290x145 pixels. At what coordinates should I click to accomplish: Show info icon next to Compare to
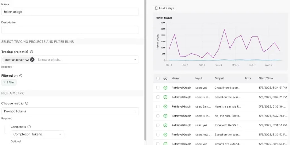29,127
